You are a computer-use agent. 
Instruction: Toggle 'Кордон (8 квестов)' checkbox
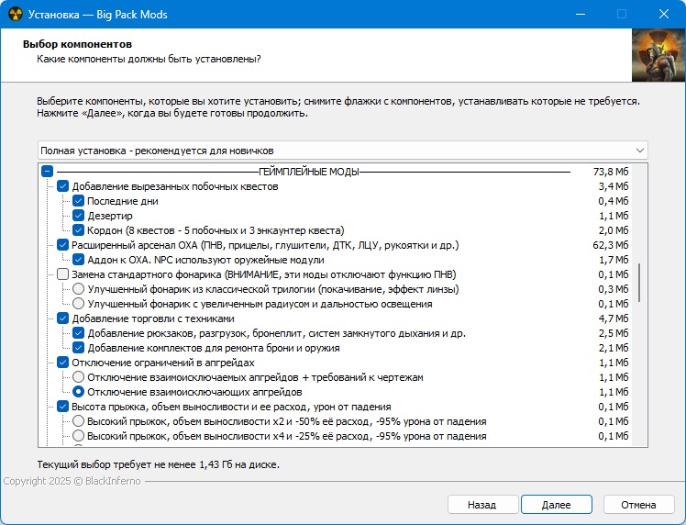(x=79, y=230)
